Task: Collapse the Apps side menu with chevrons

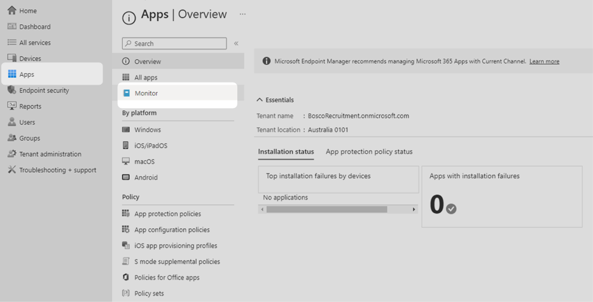Action: tap(236, 43)
